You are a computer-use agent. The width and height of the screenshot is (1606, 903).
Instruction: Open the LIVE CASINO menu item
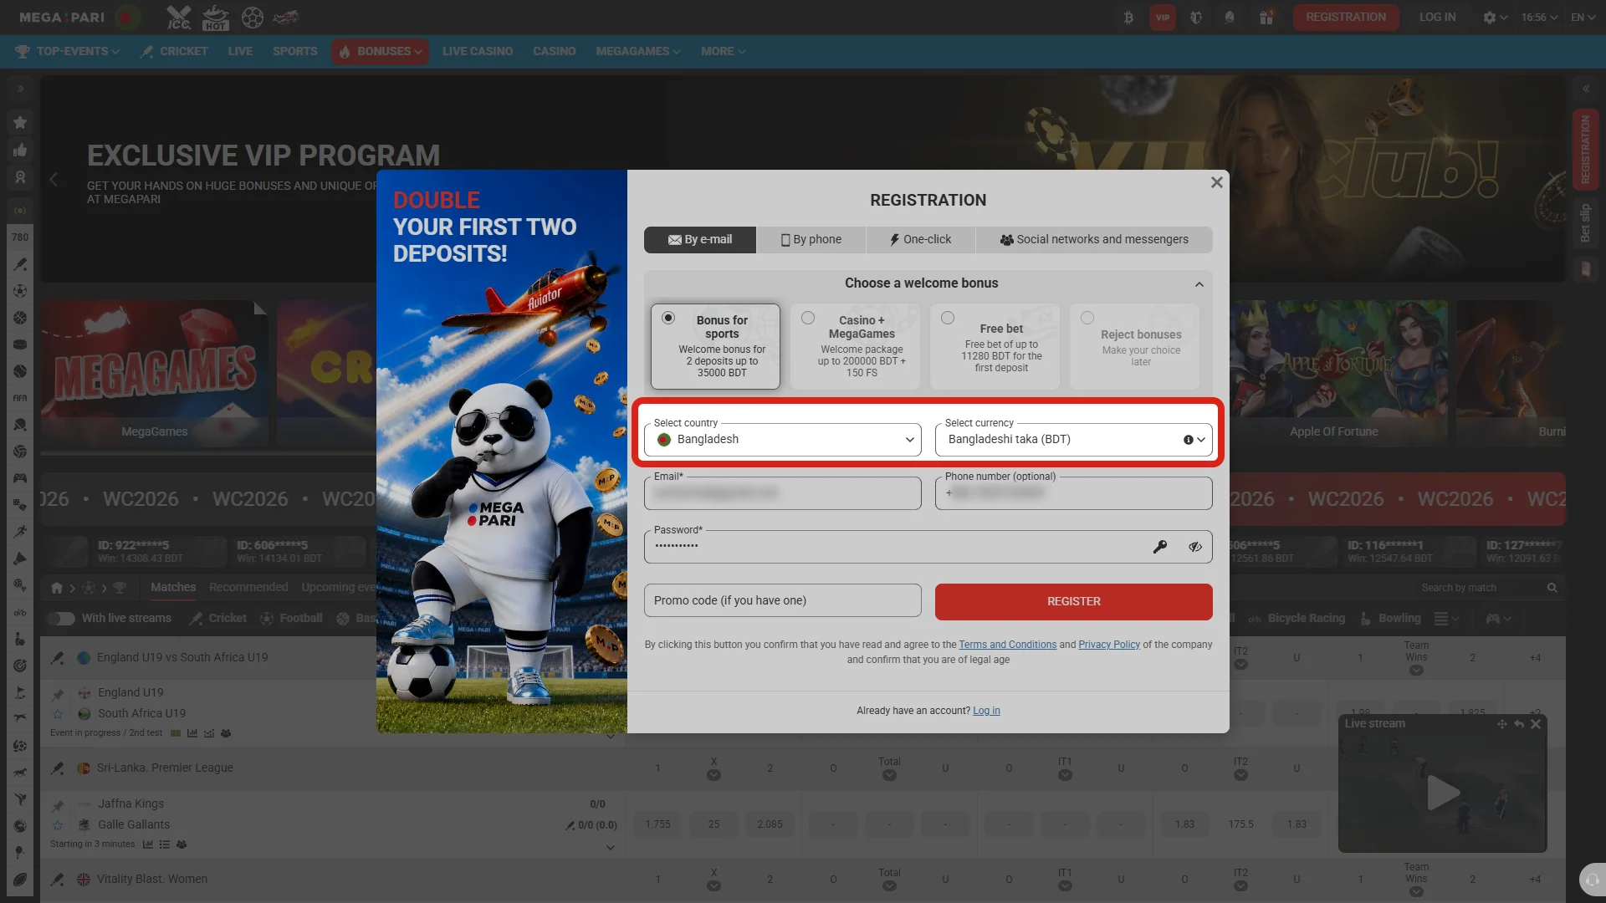pyautogui.click(x=478, y=51)
